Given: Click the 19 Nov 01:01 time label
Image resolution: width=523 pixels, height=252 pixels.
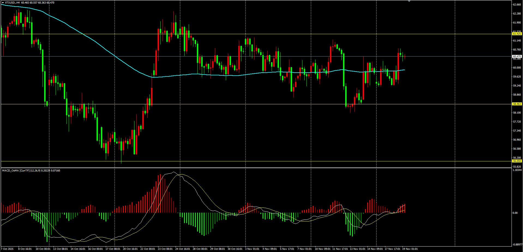Looking at the screenshot, I should pyautogui.click(x=410, y=249).
